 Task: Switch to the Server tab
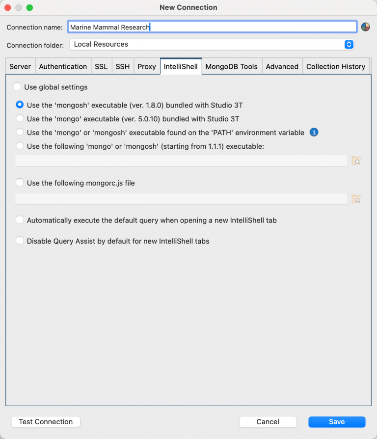pos(20,66)
